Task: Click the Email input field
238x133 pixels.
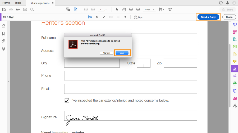Action: (x=131, y=89)
